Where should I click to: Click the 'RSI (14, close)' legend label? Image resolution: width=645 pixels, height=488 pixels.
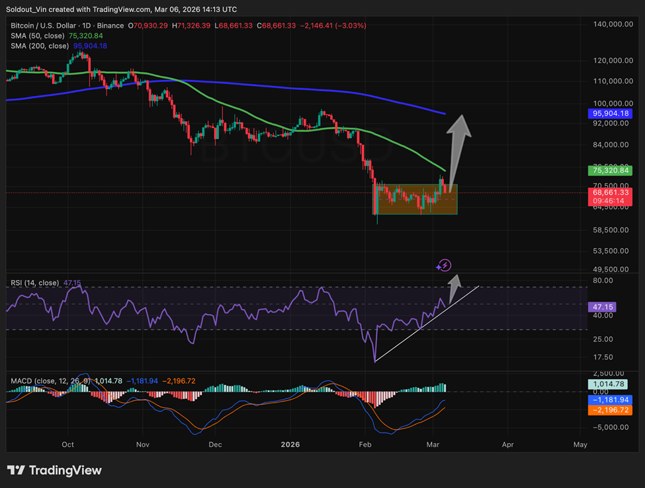tap(34, 283)
